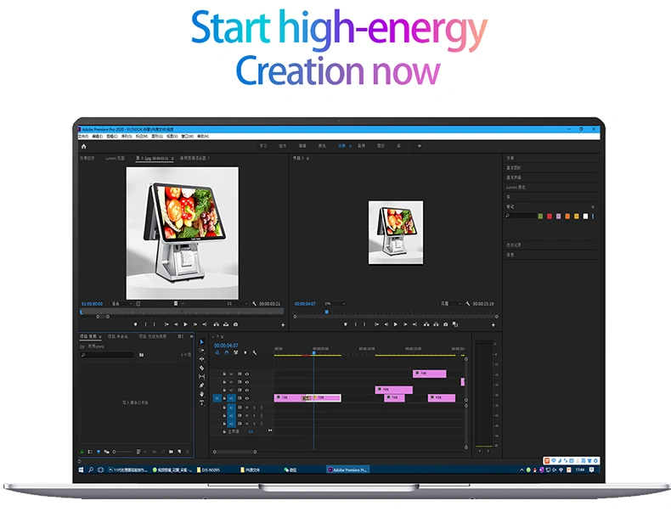Click Source monitor timecode 01:00:00:00
The width and height of the screenshot is (671, 512).
pyautogui.click(x=92, y=304)
